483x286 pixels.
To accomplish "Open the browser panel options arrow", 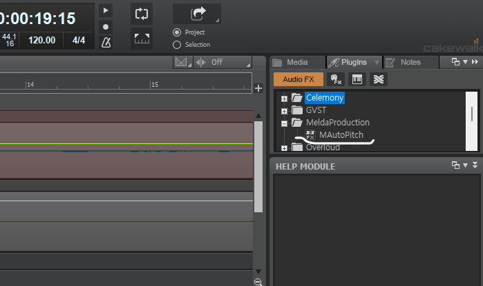I will (466, 62).
